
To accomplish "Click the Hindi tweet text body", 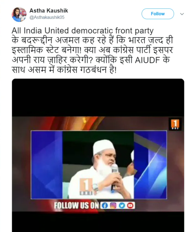I will [92, 55].
